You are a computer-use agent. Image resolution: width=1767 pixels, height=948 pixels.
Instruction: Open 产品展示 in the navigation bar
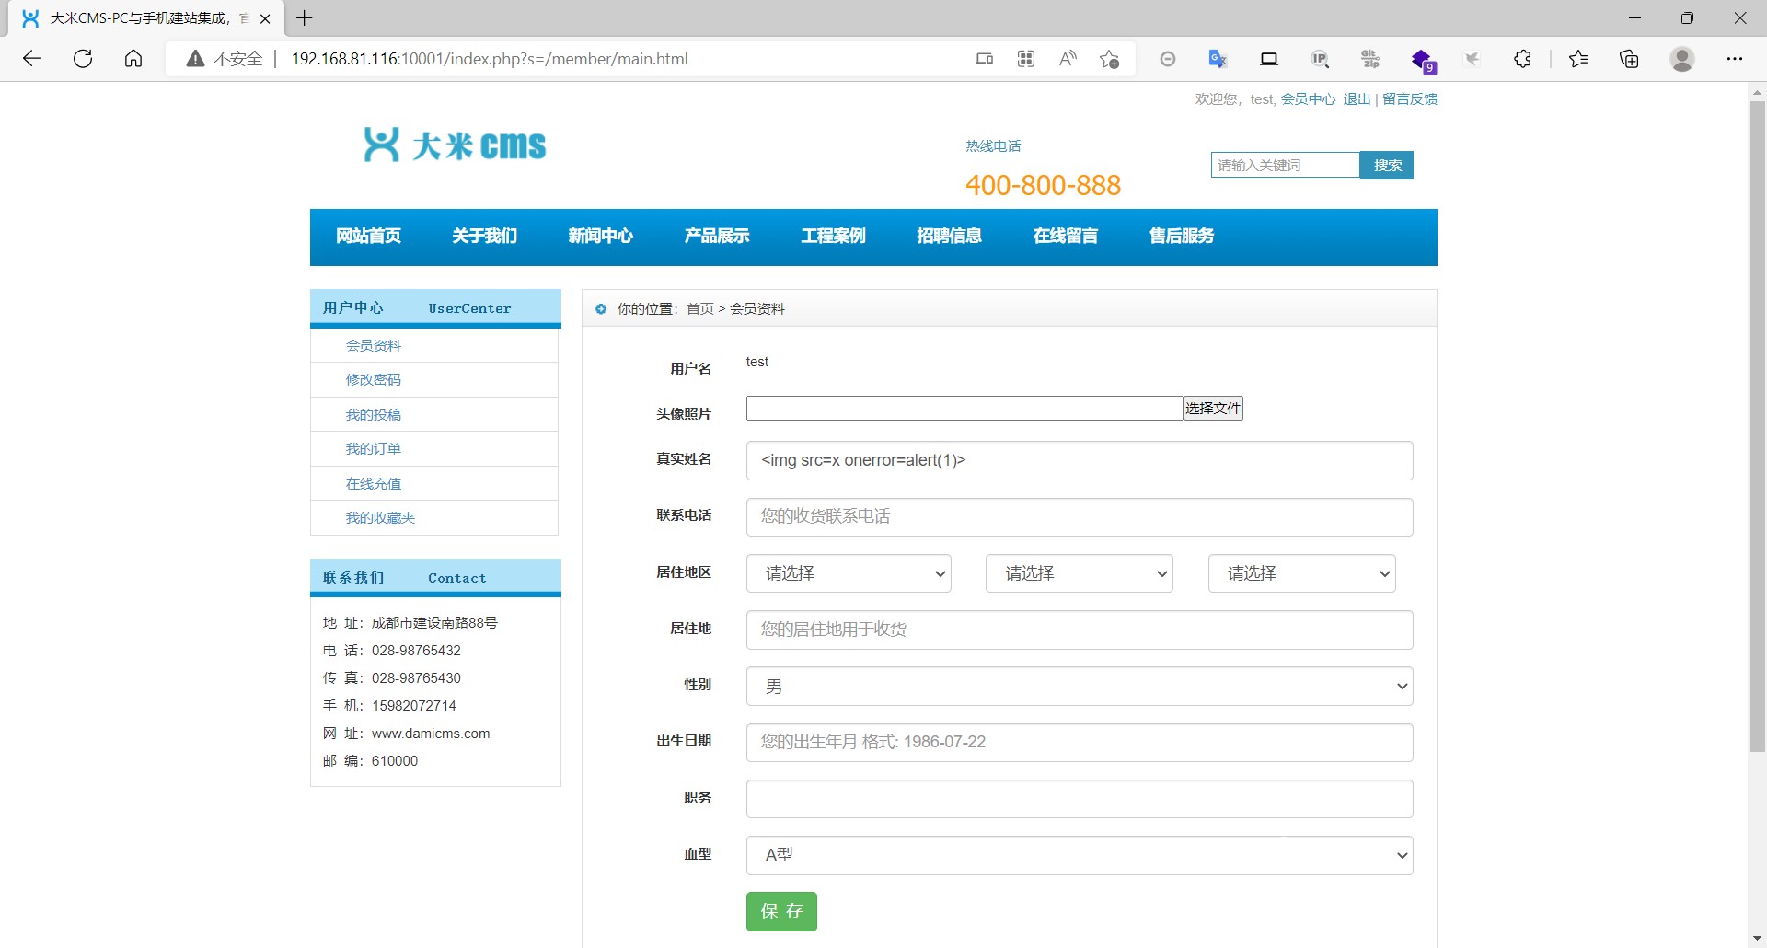pos(716,237)
